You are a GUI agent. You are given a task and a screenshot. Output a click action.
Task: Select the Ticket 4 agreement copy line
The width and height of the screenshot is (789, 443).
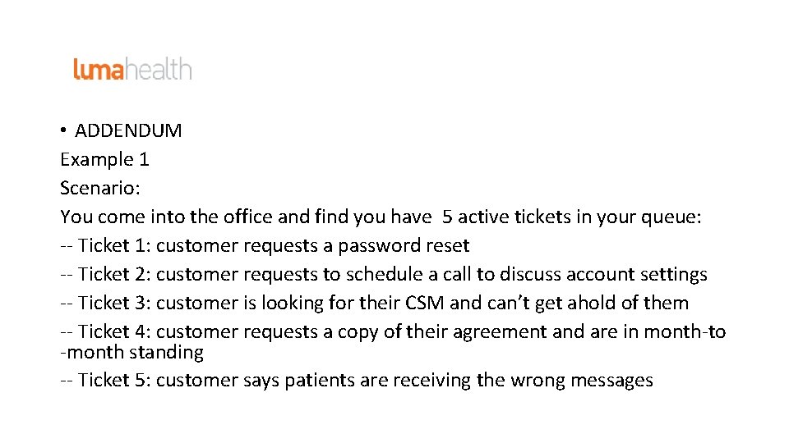[393, 331]
